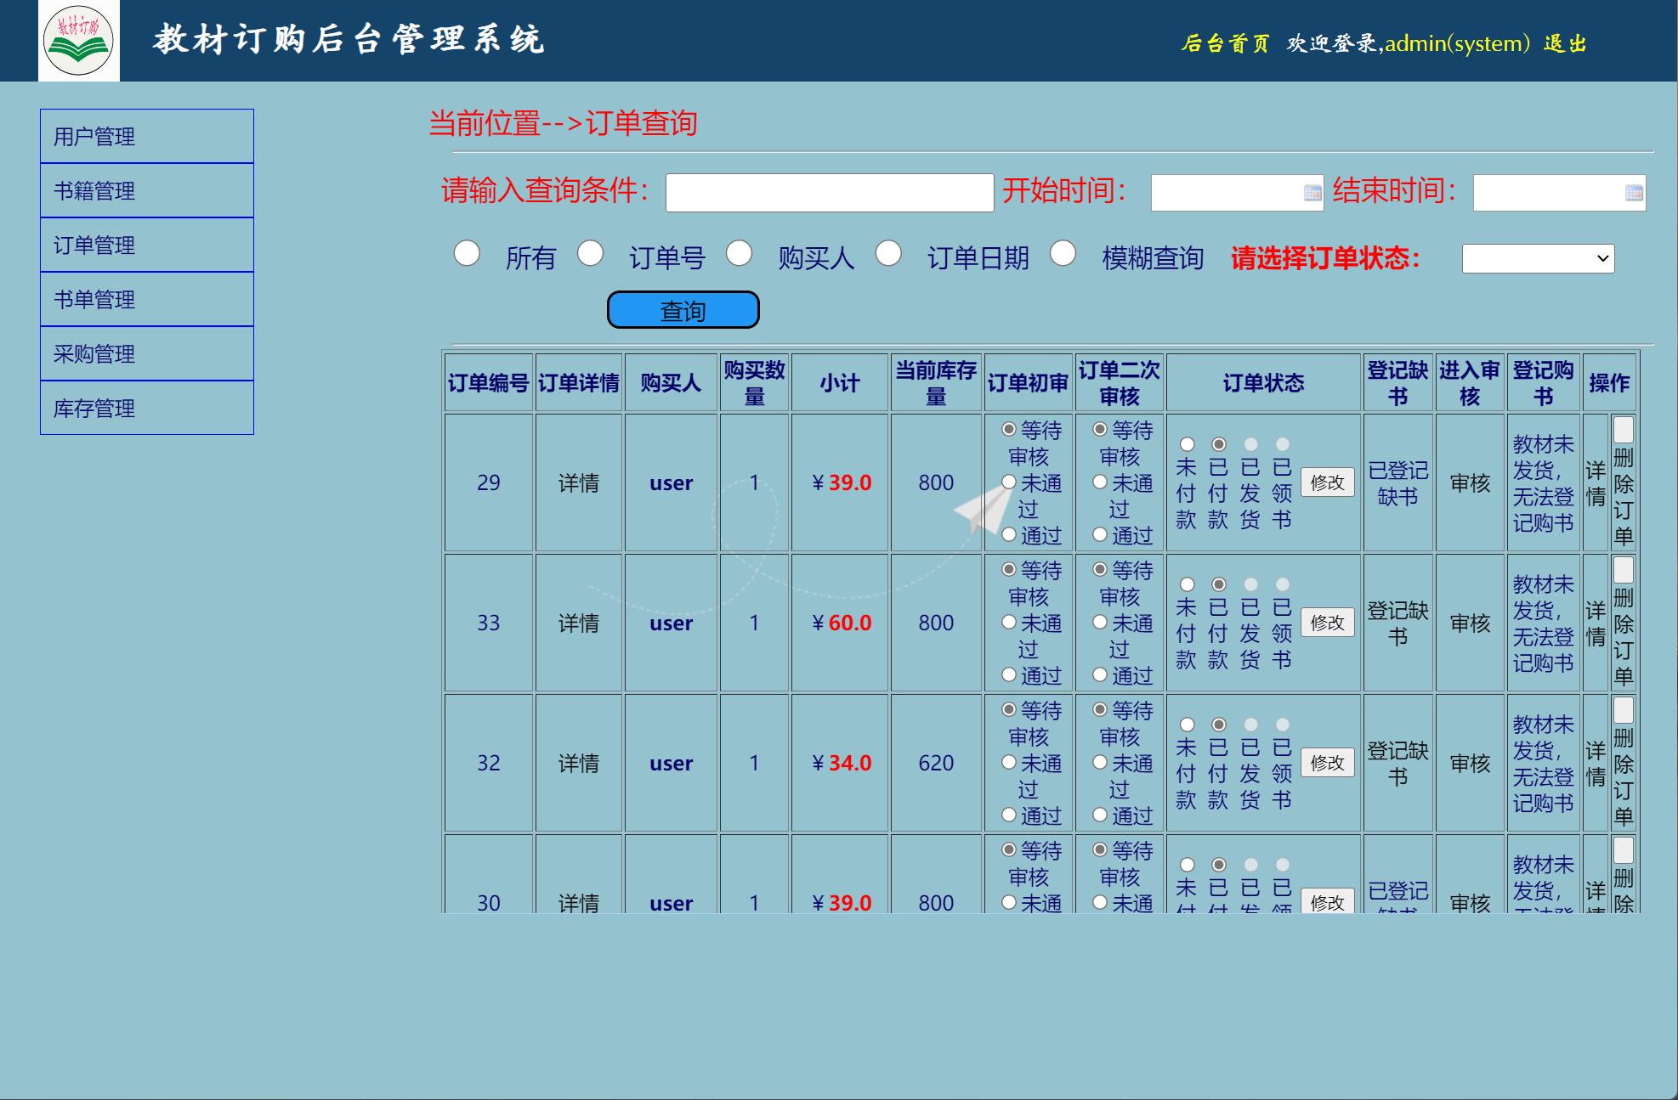
Task: Click the query condition input field
Action: pos(829,193)
